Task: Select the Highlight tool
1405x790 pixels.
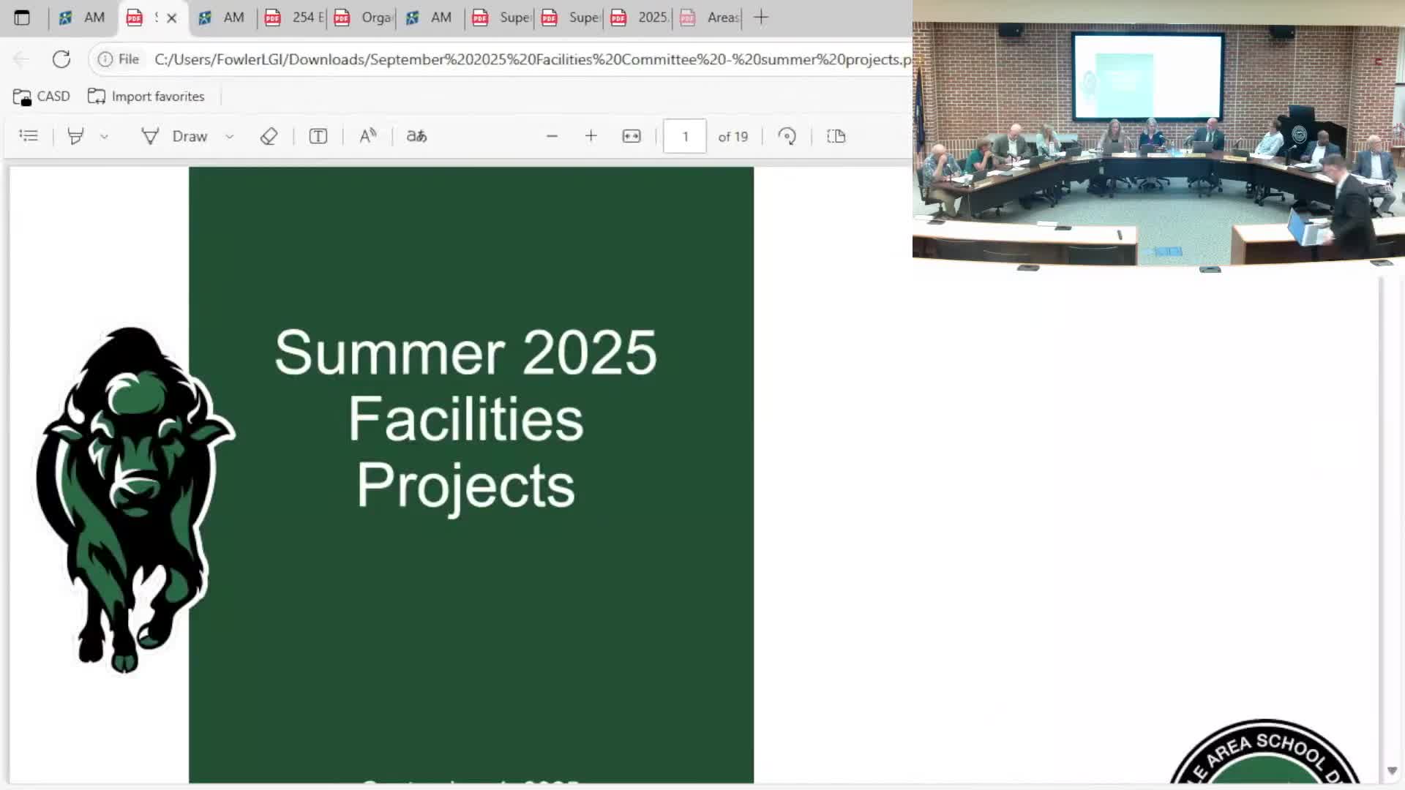Action: pos(75,136)
